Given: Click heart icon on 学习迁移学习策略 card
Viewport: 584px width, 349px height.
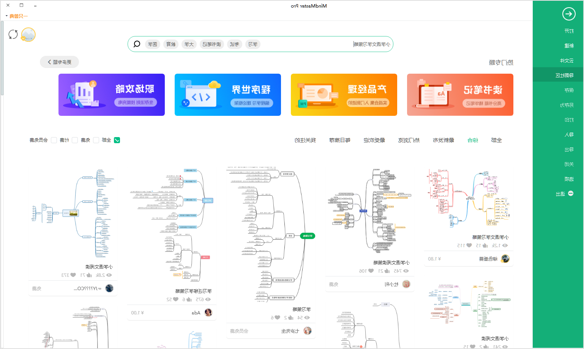Looking at the screenshot, I should 176,300.
